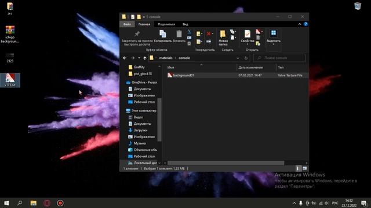The height and width of the screenshot is (208, 371).
Task: Switch РУС keyboard language indicator
Action: (x=335, y=203)
